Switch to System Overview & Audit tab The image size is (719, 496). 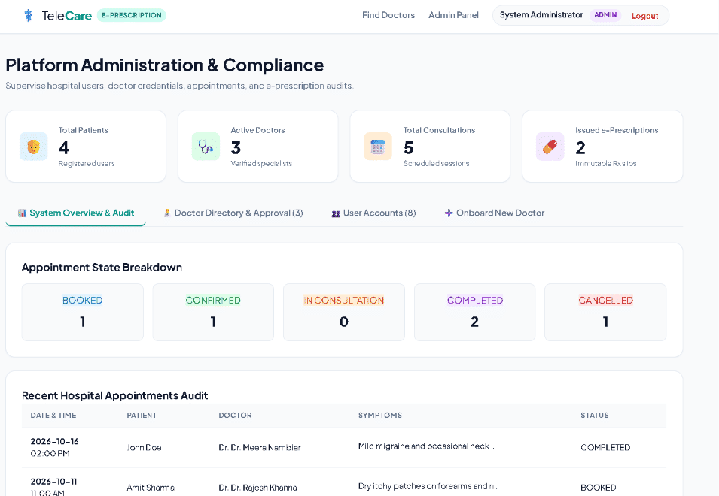[75, 213]
